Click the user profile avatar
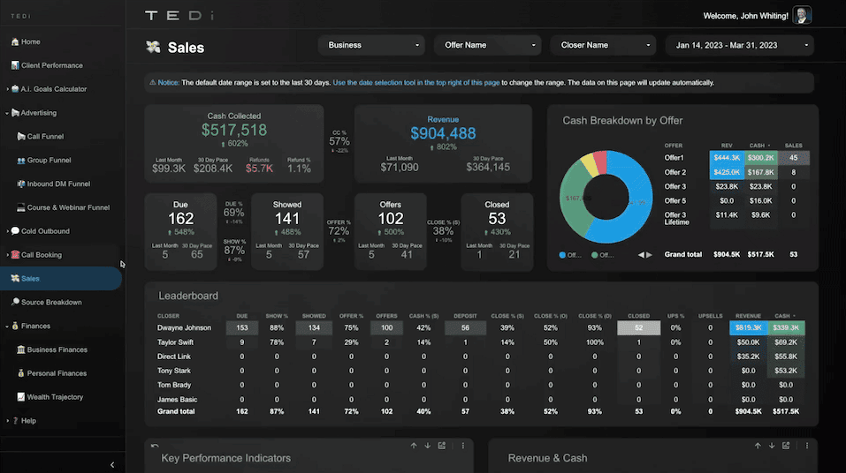The width and height of the screenshot is (846, 473). pos(802,15)
